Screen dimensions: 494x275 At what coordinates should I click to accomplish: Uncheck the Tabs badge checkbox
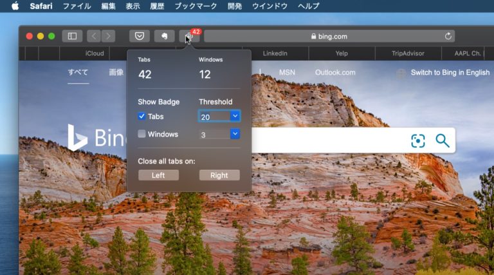142,117
